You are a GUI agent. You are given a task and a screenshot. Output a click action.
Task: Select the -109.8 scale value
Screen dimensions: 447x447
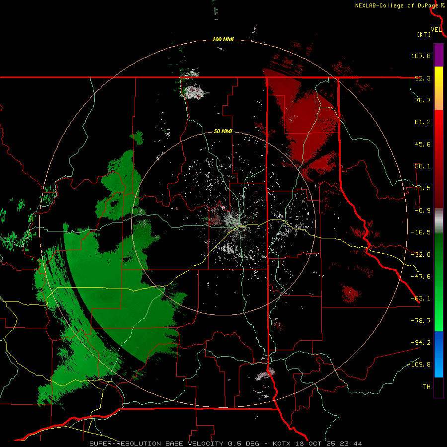click(419, 365)
